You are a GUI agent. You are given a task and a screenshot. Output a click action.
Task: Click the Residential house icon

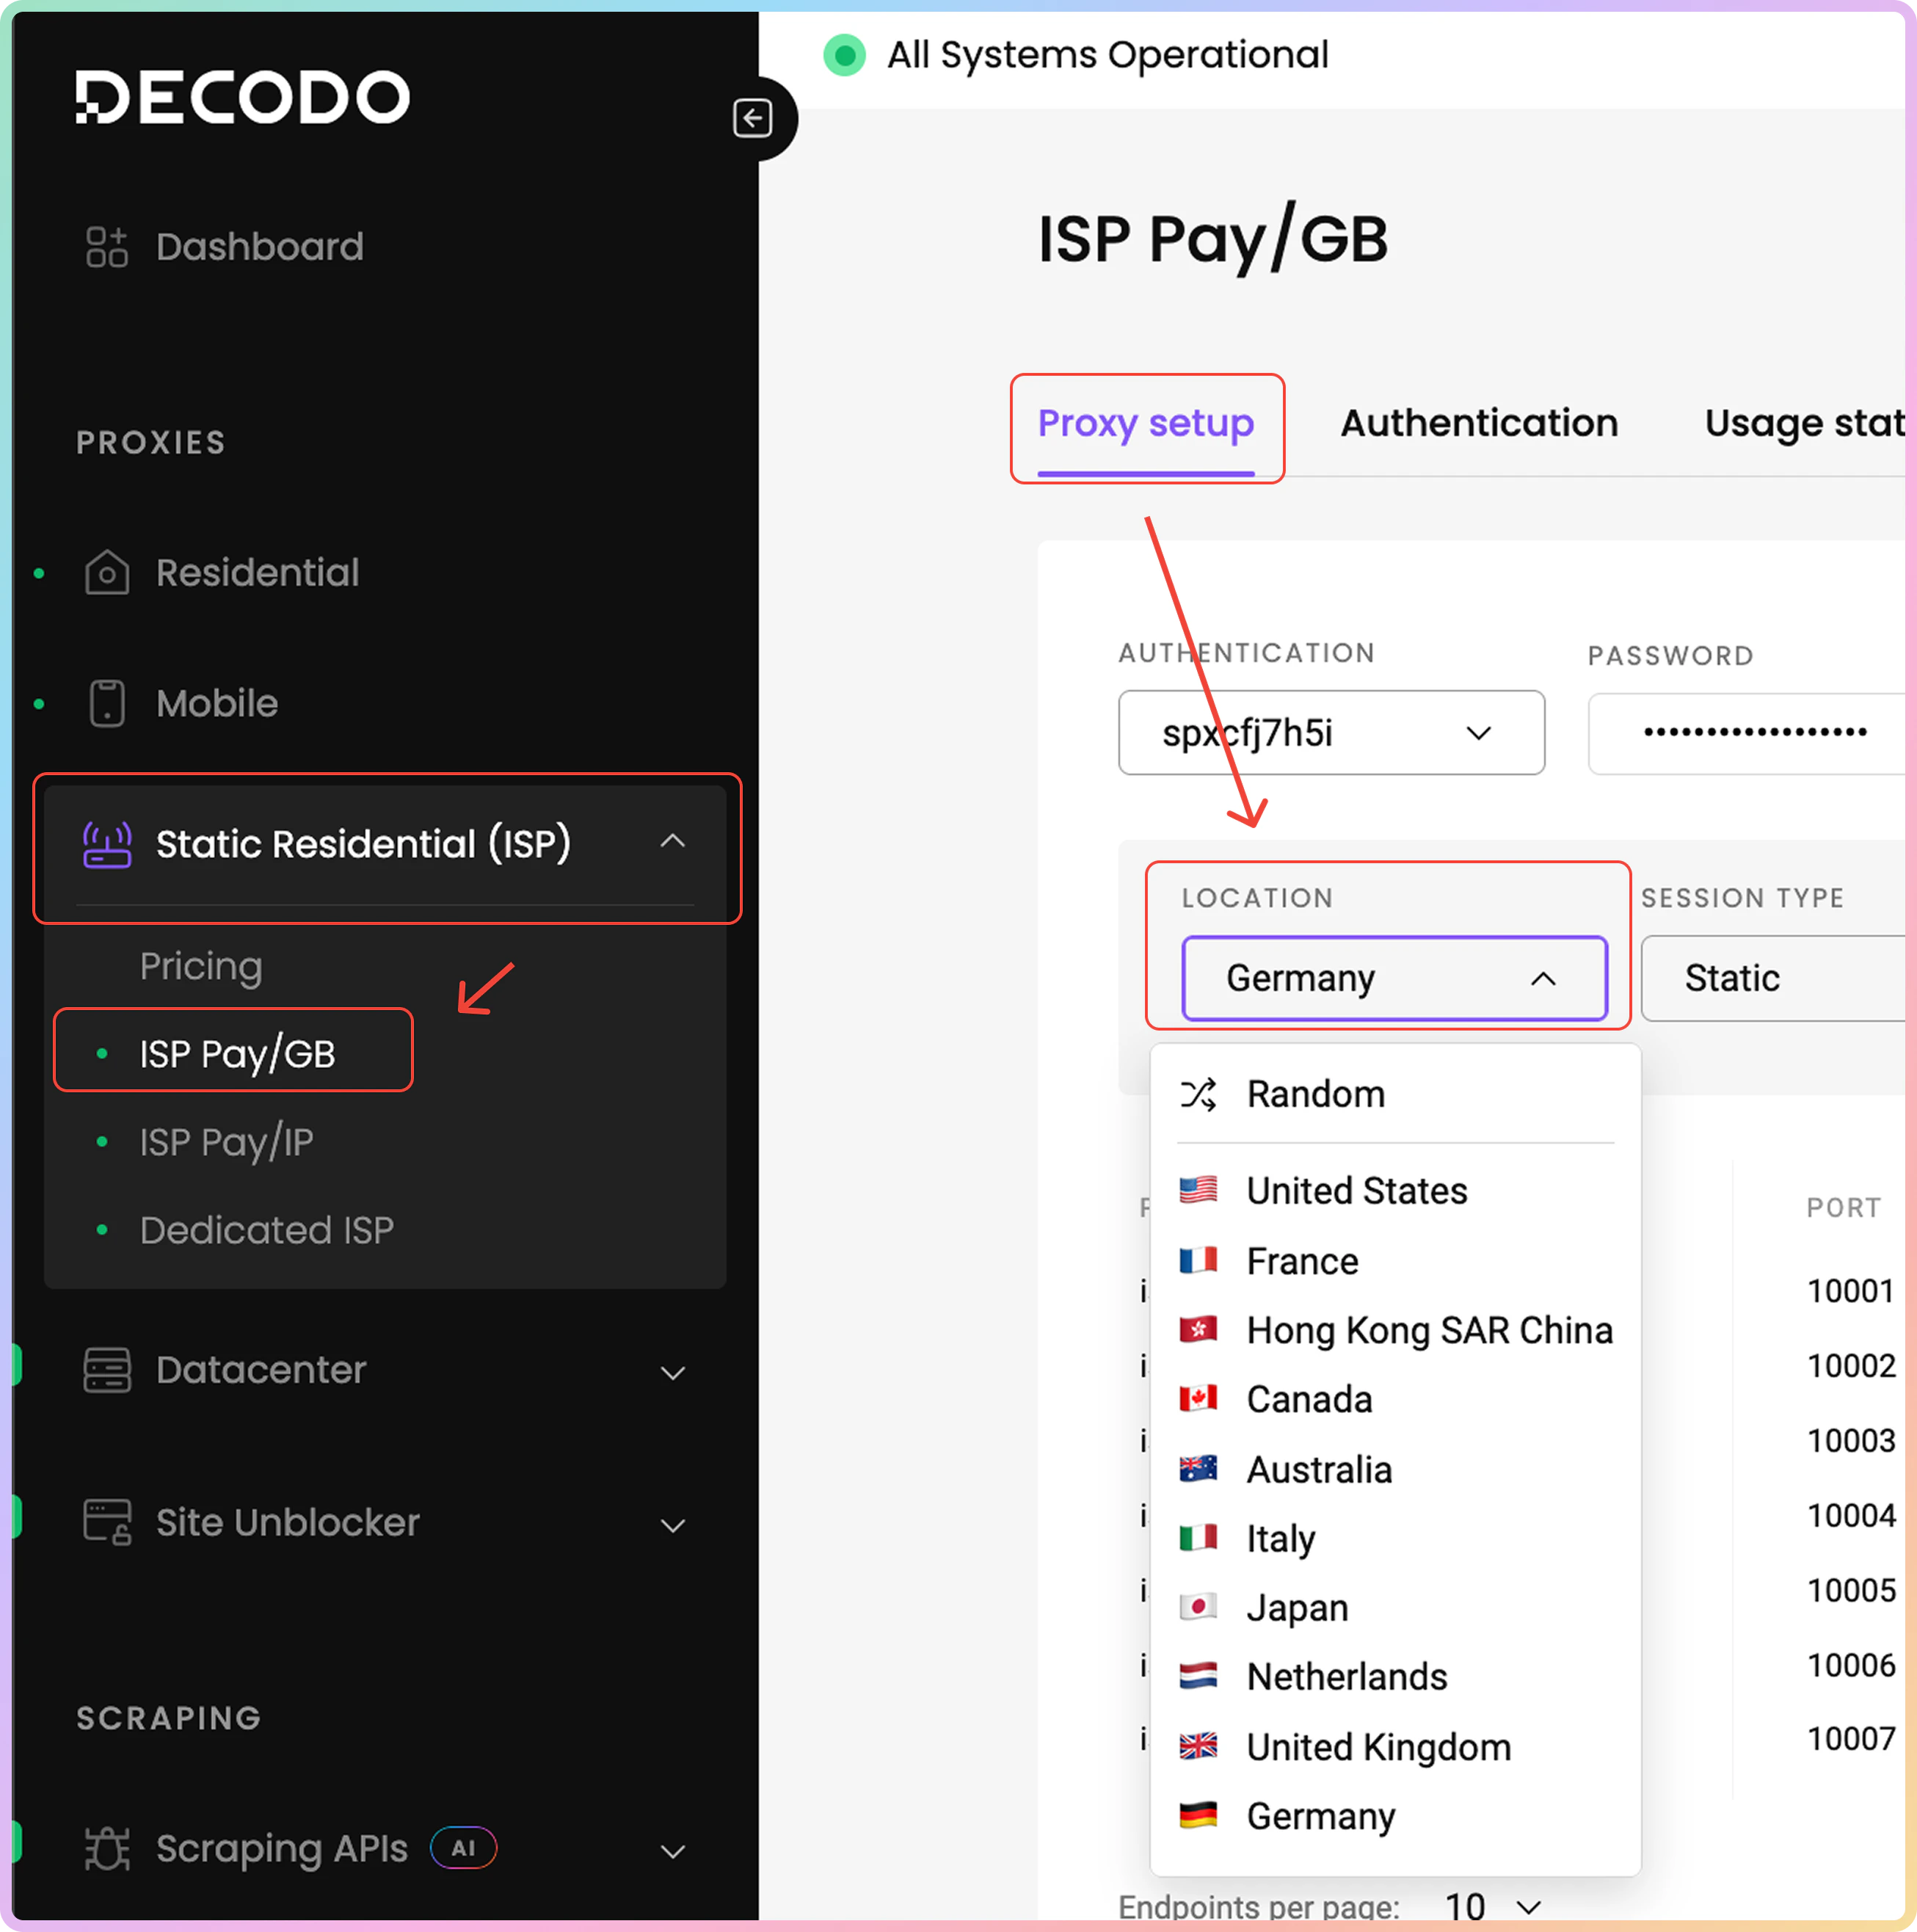click(x=106, y=573)
